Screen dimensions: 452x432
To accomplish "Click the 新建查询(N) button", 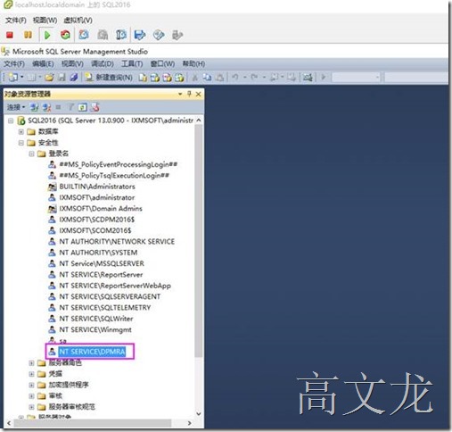I will (109, 78).
